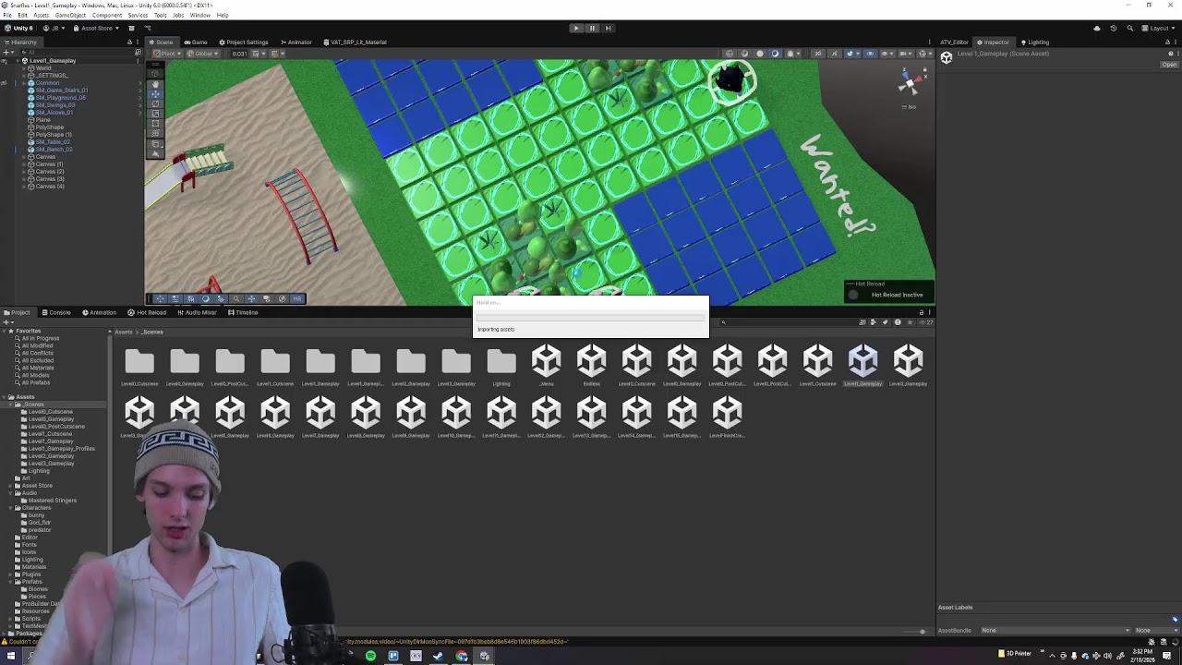The image size is (1182, 665).
Task: Open Windows Start button
Action: pyautogui.click(x=11, y=656)
